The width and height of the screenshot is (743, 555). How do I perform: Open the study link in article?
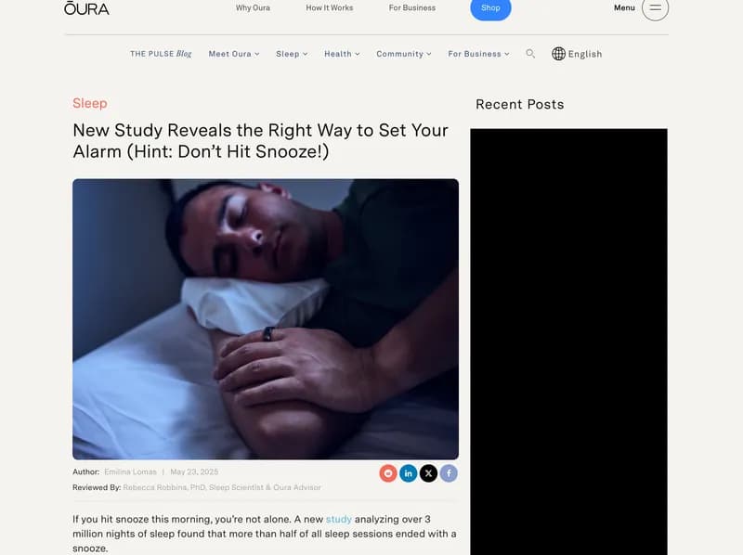point(339,519)
